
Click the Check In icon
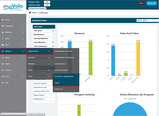(x=3, y=70)
